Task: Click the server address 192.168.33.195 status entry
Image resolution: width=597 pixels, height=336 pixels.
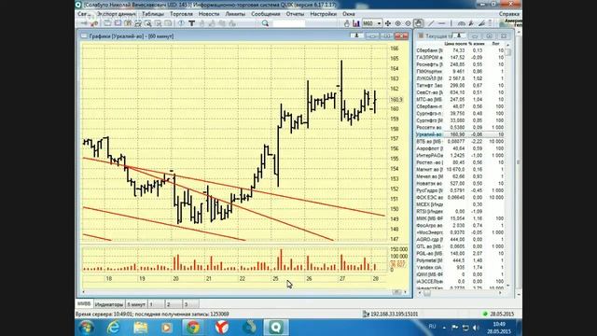Action: [x=390, y=314]
